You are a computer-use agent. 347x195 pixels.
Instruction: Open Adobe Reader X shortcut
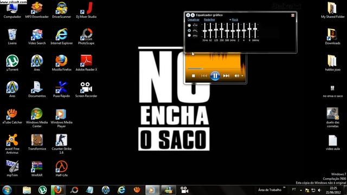coord(86,63)
